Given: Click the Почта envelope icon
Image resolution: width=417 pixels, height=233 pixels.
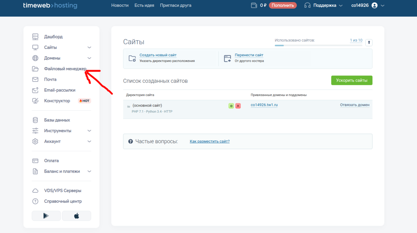Looking at the screenshot, I should (x=35, y=79).
